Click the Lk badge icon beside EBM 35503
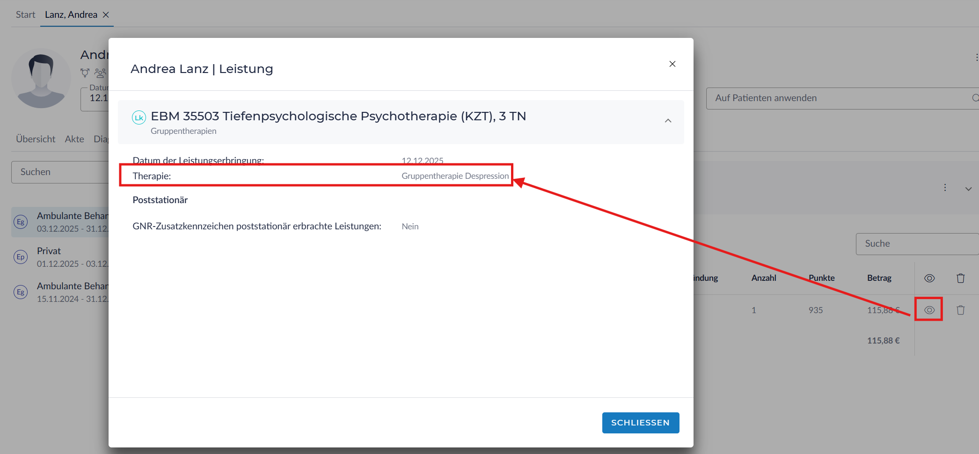Image resolution: width=979 pixels, height=454 pixels. 139,117
